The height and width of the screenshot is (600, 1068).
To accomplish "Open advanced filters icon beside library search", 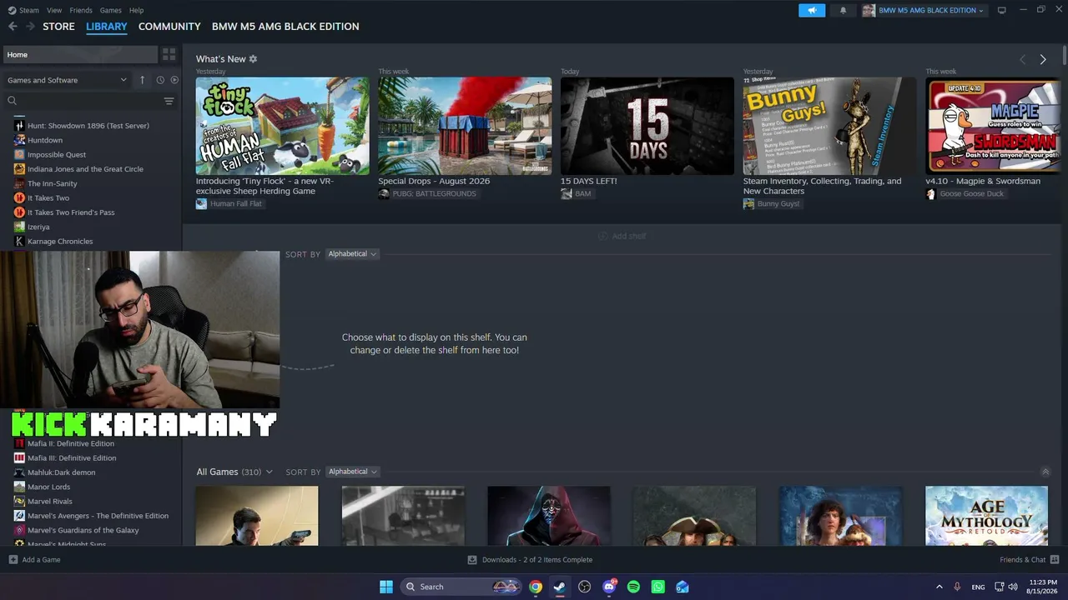I will [169, 101].
